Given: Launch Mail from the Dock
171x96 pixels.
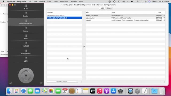Looking at the screenshot, I should coord(37,91).
